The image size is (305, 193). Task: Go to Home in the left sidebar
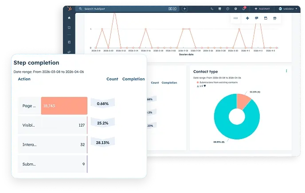[x=69, y=18]
